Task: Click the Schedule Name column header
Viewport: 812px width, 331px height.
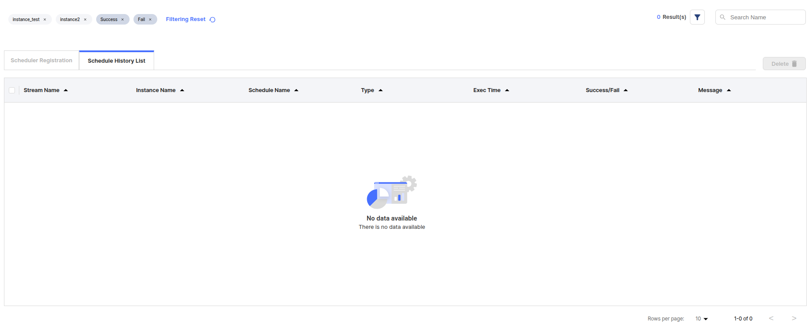Action: (x=269, y=90)
